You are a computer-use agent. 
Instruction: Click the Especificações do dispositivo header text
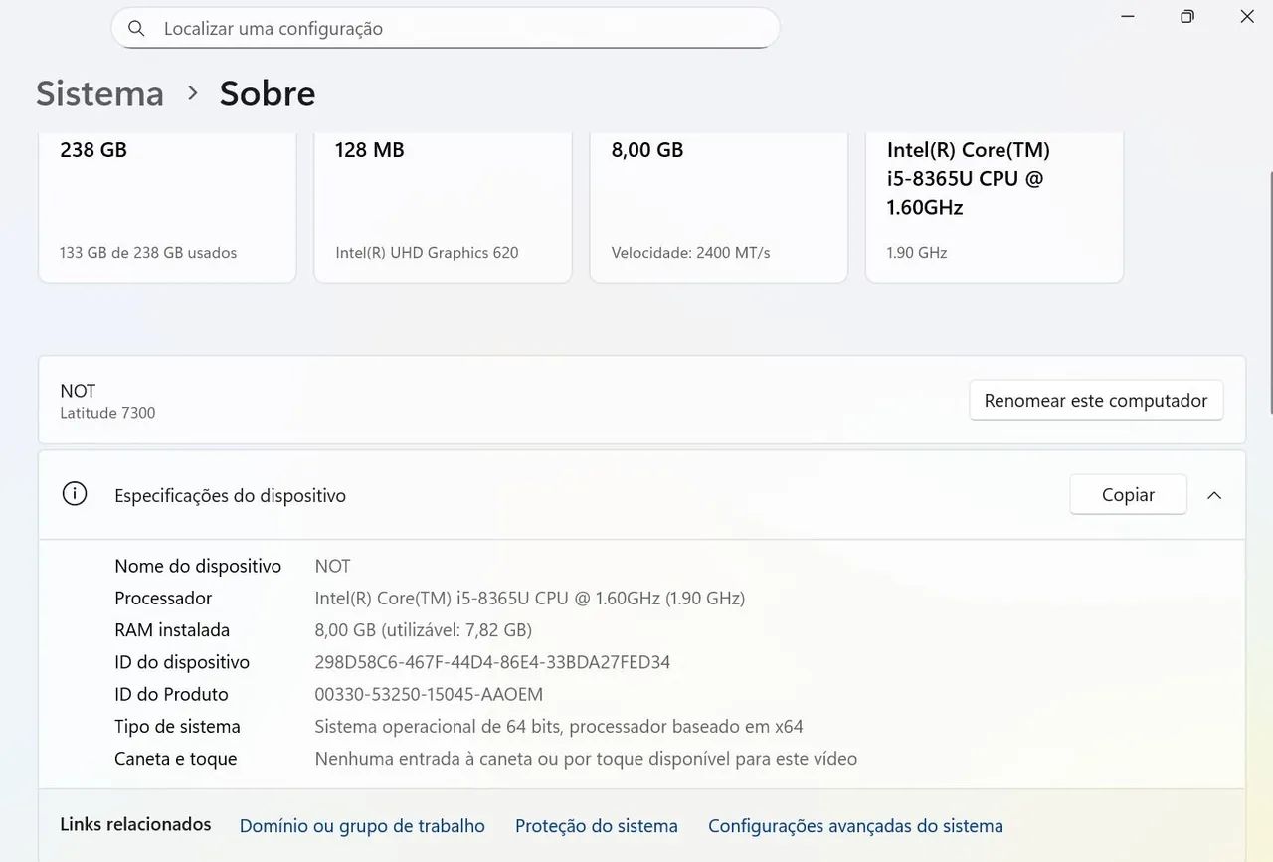[x=230, y=495]
